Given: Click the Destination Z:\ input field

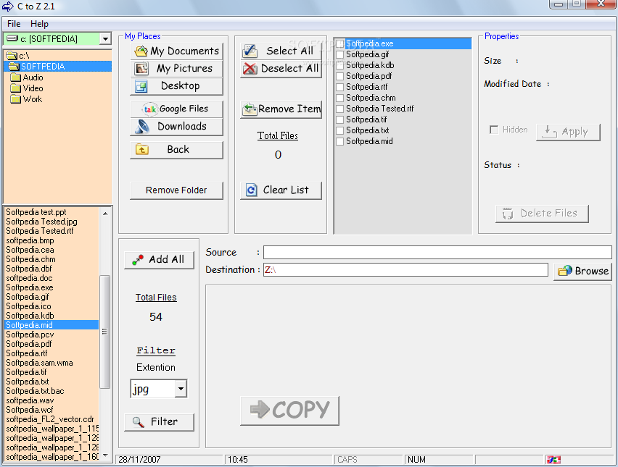Looking at the screenshot, I should (x=405, y=270).
